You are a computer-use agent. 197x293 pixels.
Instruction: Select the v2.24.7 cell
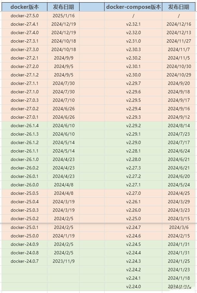(x=133, y=227)
